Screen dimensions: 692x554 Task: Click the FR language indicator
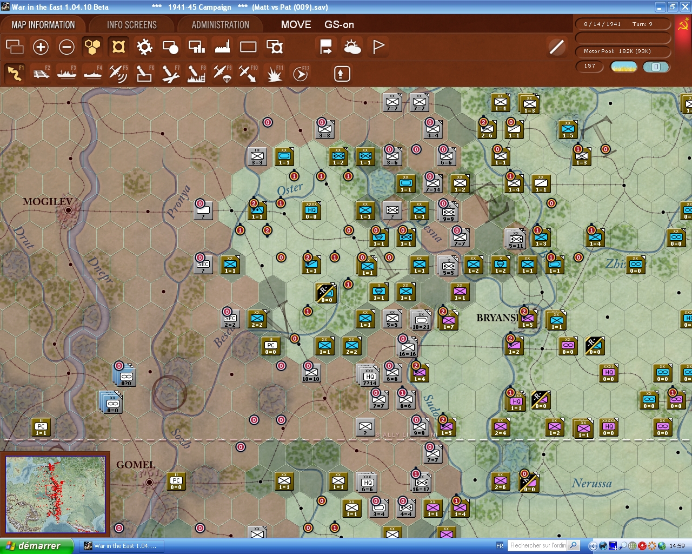click(500, 546)
